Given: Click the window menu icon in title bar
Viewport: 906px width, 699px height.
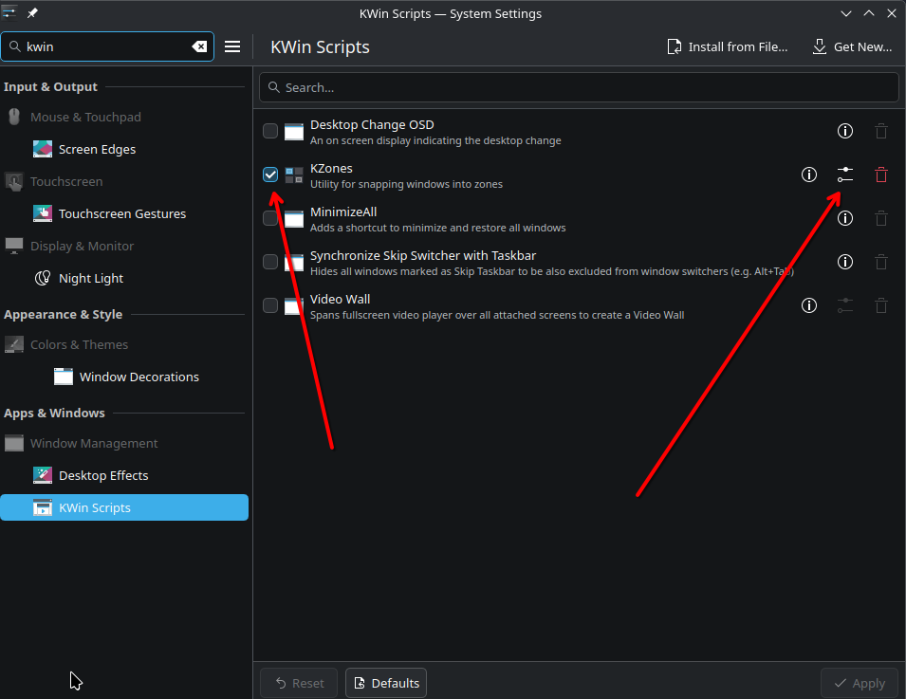Looking at the screenshot, I should tap(9, 12).
